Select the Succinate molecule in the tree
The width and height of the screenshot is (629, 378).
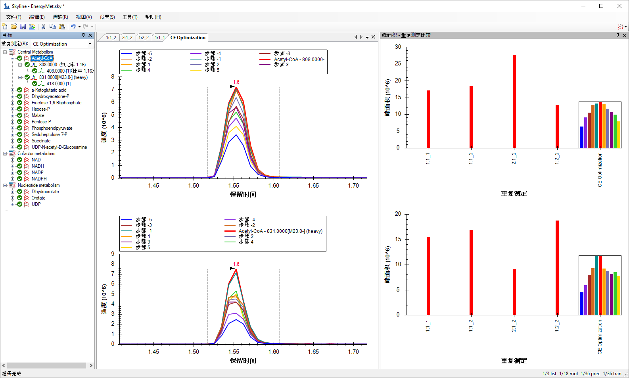pos(41,141)
